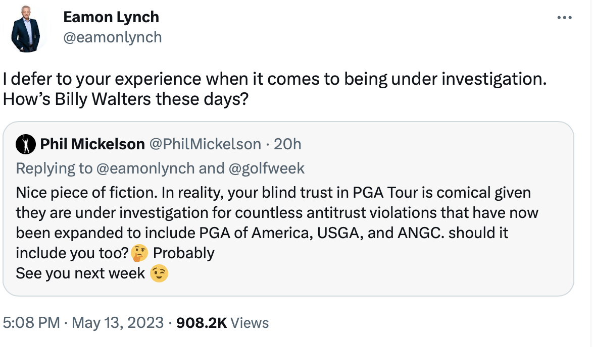This screenshot has width=593, height=347.
Task: Click the "See you next week" text
Action: [x=81, y=273]
